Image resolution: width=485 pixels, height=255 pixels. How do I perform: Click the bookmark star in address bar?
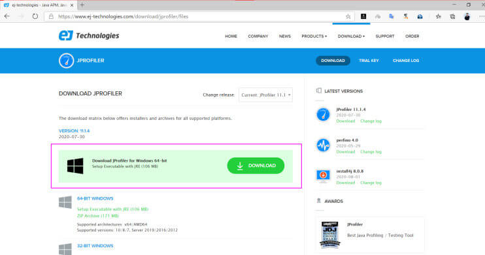[348, 16]
